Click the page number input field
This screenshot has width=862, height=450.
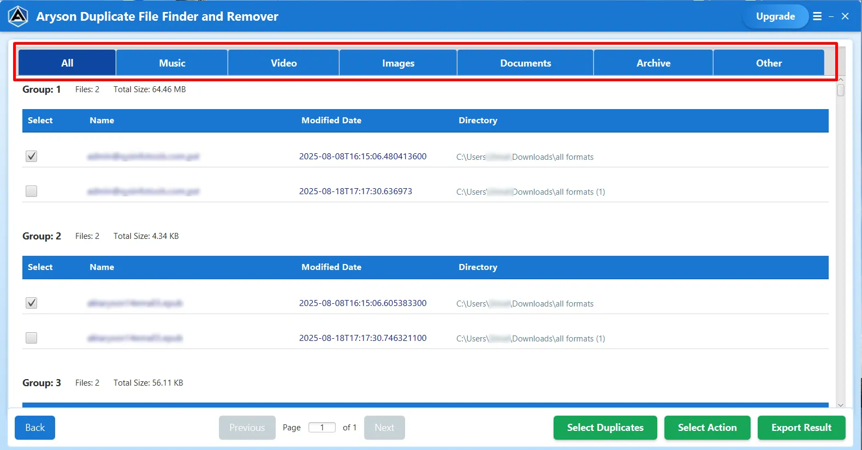(x=322, y=428)
